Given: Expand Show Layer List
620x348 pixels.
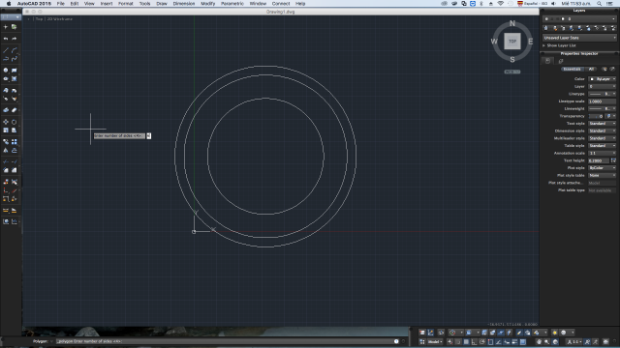Looking at the screenshot, I should pyautogui.click(x=544, y=45).
